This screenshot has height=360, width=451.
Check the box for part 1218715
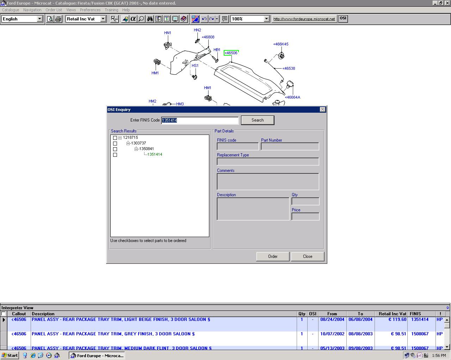tap(115, 138)
